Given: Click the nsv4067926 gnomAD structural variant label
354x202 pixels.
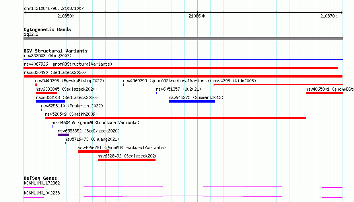Looking at the screenshot, I should (68, 64).
